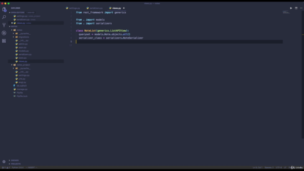Screen dimensions: 304x171
Task: Click the Spaces: 2 indentation setting
Action: click(x=269, y=168)
